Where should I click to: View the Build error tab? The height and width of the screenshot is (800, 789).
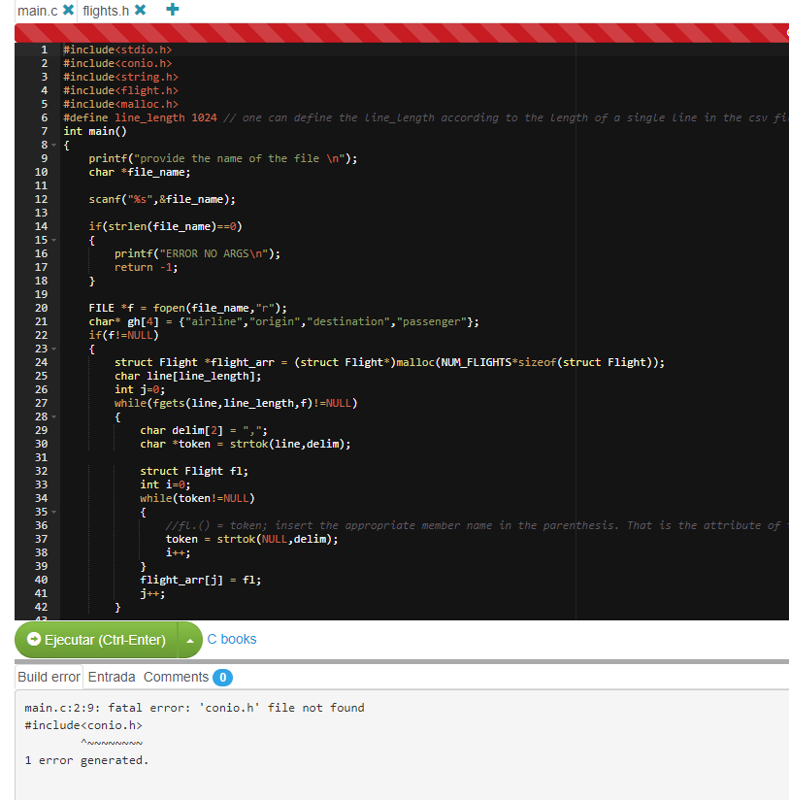[x=49, y=677]
